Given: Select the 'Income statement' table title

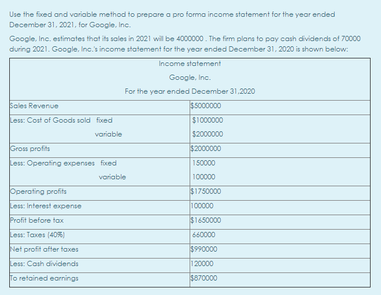Looking at the screenshot, I should [x=190, y=64].
